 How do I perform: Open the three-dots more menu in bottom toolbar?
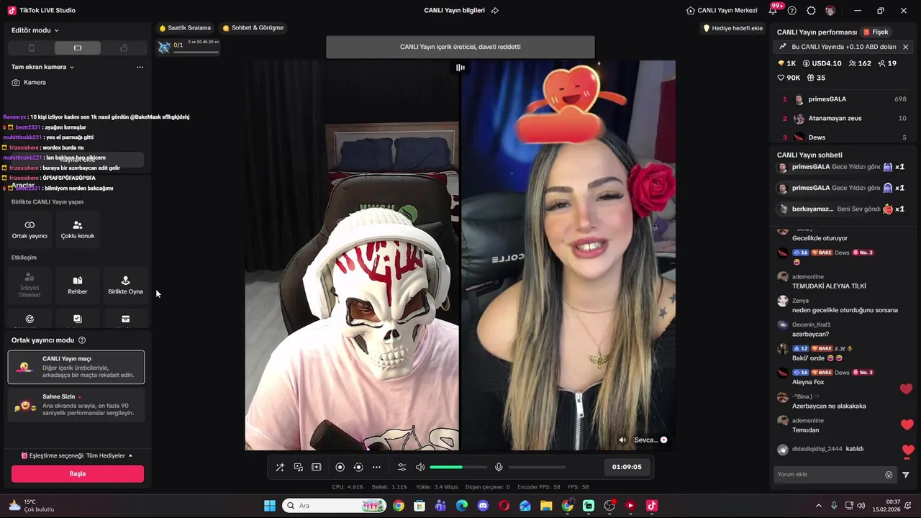(x=376, y=467)
